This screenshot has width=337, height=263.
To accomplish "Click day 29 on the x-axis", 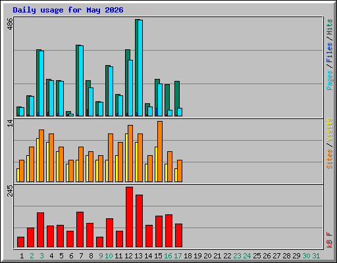I will click(296, 256).
